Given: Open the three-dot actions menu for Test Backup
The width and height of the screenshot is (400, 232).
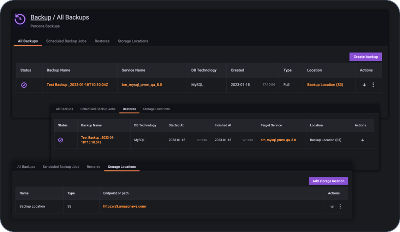Looking at the screenshot, I should [x=372, y=85].
